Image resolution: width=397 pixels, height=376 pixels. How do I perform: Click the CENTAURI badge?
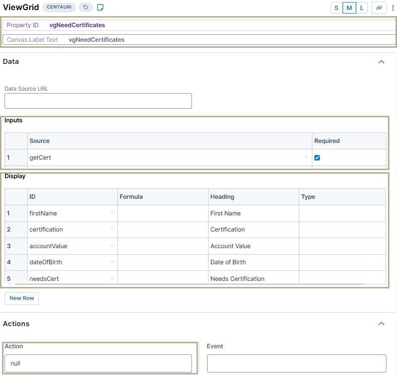point(59,8)
